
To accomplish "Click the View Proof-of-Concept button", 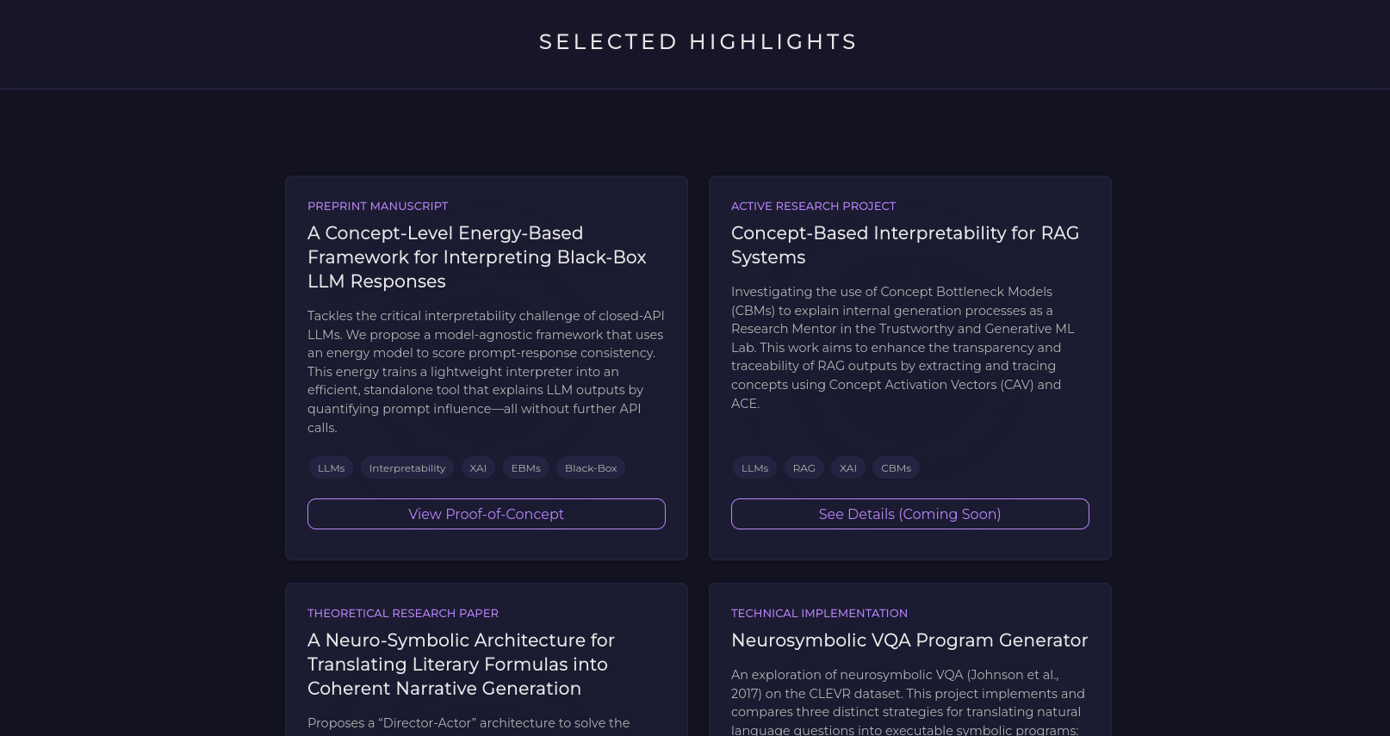I will click(486, 514).
